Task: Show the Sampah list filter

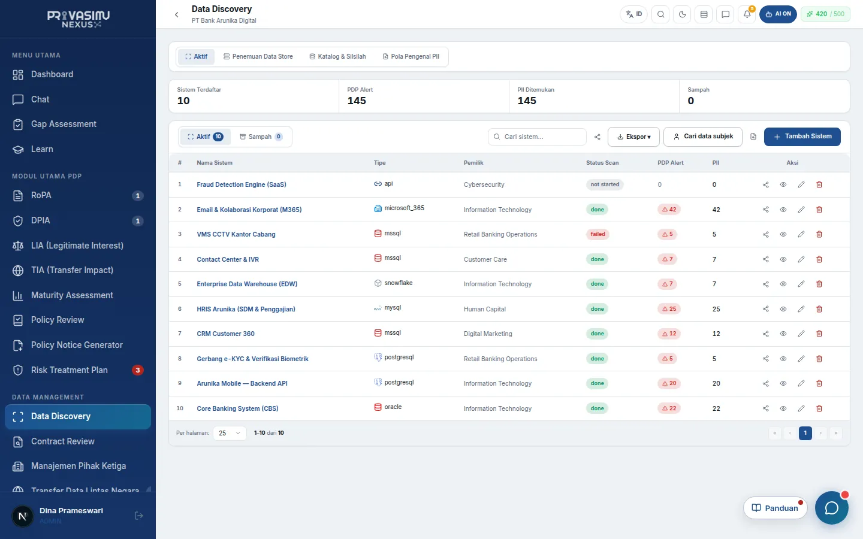Action: [x=261, y=137]
